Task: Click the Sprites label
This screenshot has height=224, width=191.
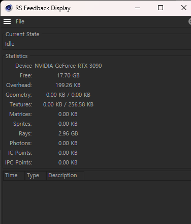Action: [x=22, y=124]
